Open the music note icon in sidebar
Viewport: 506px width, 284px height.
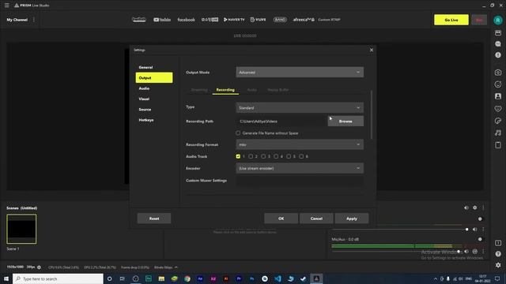[x=498, y=133]
